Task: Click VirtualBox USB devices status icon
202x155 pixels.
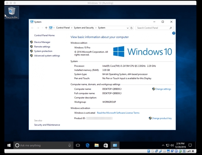Action: [x=160, y=151]
